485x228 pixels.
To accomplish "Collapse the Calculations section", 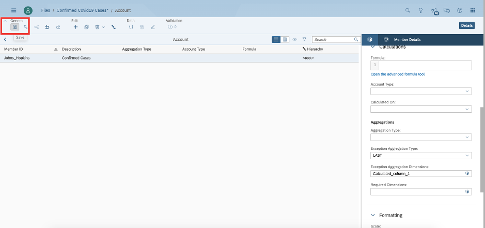I will tap(373, 47).
